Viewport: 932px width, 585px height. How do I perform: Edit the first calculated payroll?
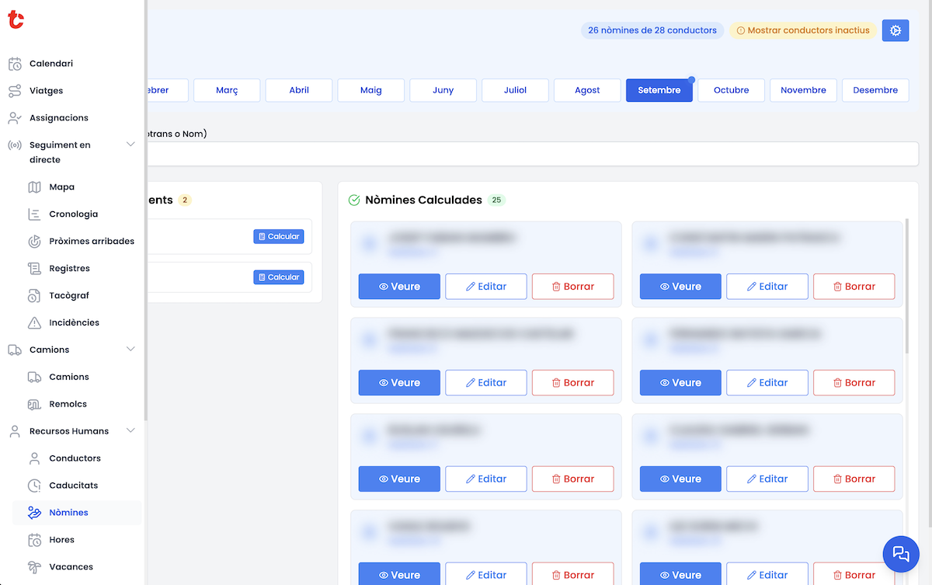(x=485, y=286)
